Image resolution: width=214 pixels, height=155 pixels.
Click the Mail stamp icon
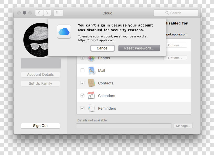pos(91,70)
